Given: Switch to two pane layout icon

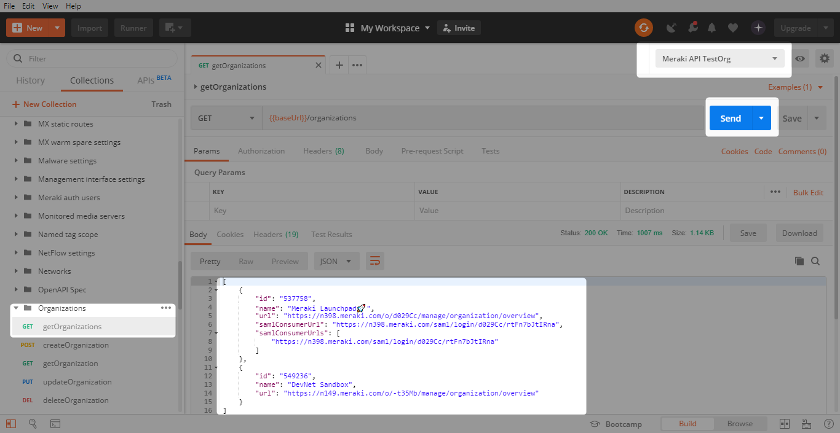Looking at the screenshot, I should click(x=785, y=424).
